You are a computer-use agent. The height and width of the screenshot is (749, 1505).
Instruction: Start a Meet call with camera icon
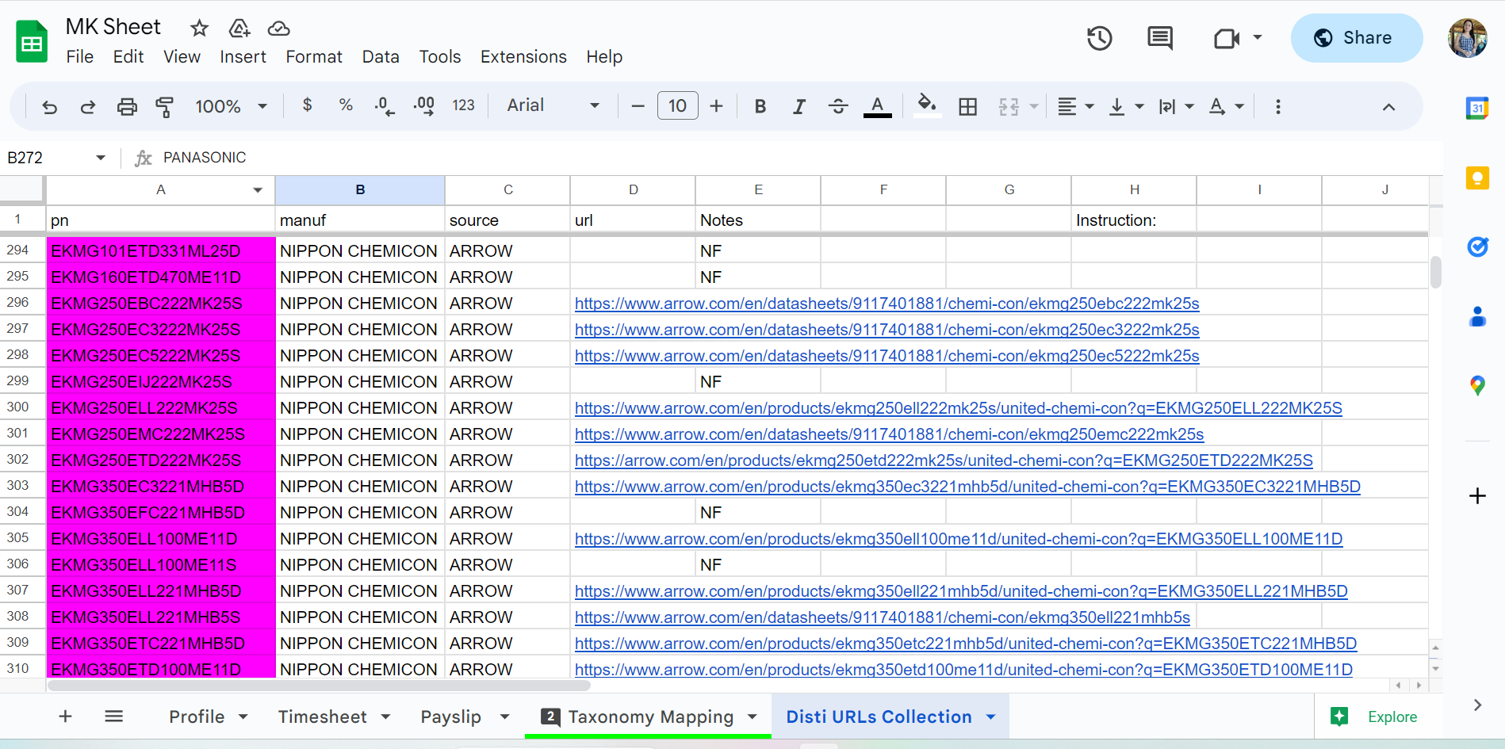(1227, 38)
